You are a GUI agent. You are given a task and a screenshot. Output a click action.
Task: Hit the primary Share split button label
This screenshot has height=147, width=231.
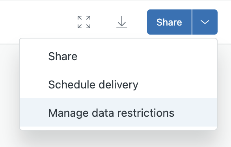click(x=169, y=22)
